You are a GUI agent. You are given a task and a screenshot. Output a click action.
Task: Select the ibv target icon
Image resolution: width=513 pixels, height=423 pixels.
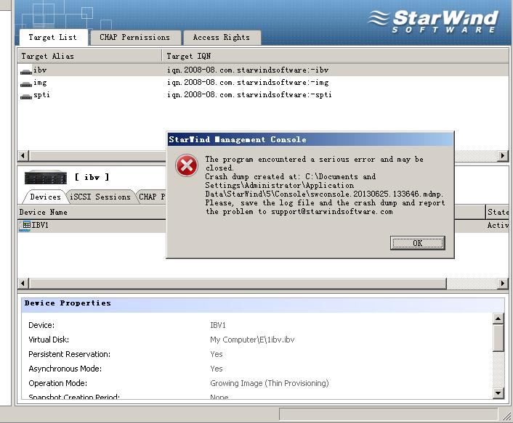click(26, 71)
